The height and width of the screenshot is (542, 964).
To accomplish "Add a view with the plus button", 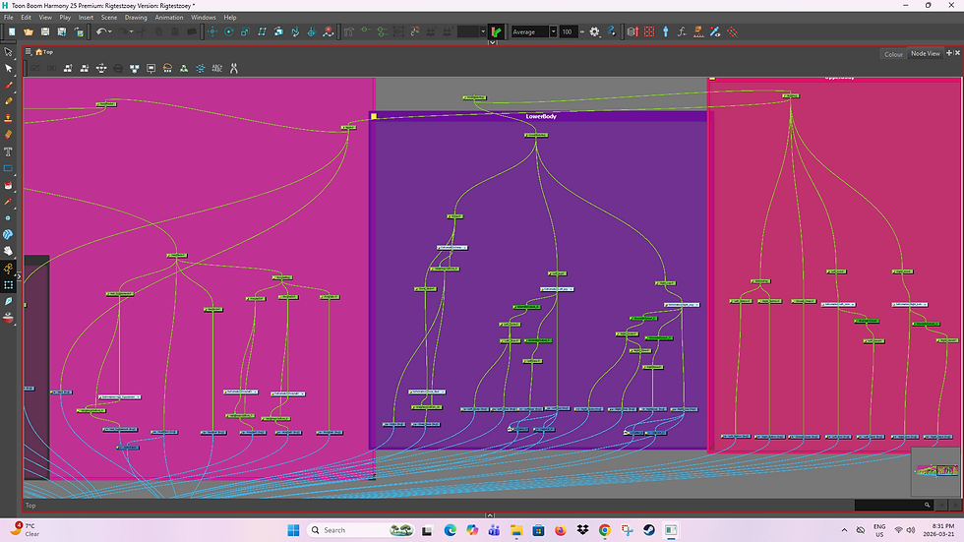I will coord(948,53).
